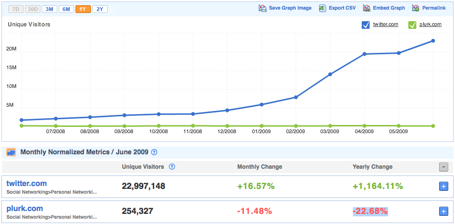Click the Embed Graph link
The height and width of the screenshot is (224, 455).
[389, 8]
